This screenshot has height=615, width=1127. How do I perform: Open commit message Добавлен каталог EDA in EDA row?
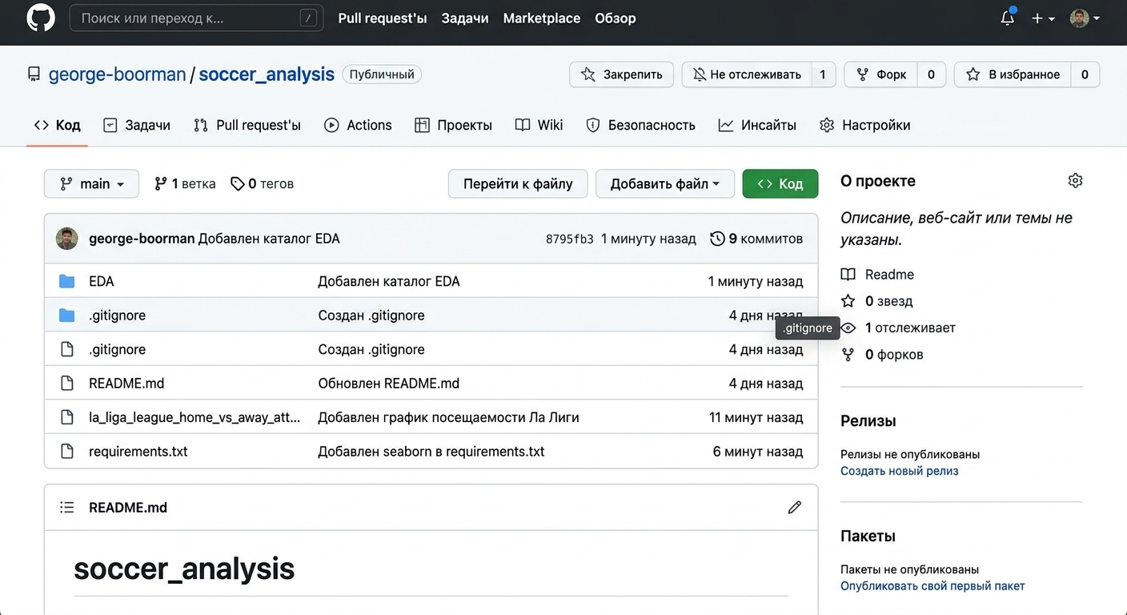pyautogui.click(x=389, y=281)
